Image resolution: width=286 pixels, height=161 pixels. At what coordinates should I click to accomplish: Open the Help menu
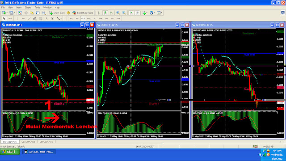point(57,8)
